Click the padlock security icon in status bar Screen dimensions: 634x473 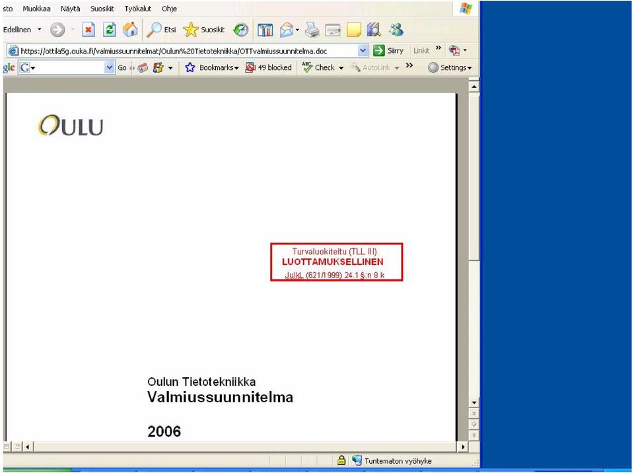tap(341, 460)
